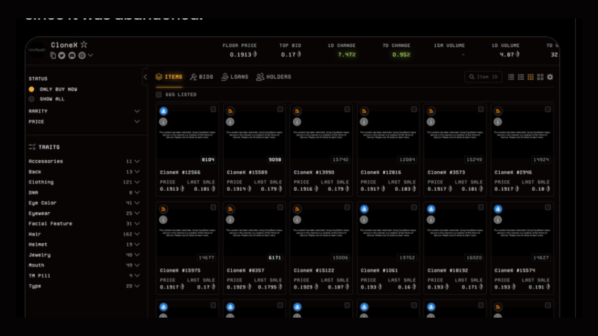Open the Holders tab
Viewport: 598px width, 336px height.
pos(274,77)
